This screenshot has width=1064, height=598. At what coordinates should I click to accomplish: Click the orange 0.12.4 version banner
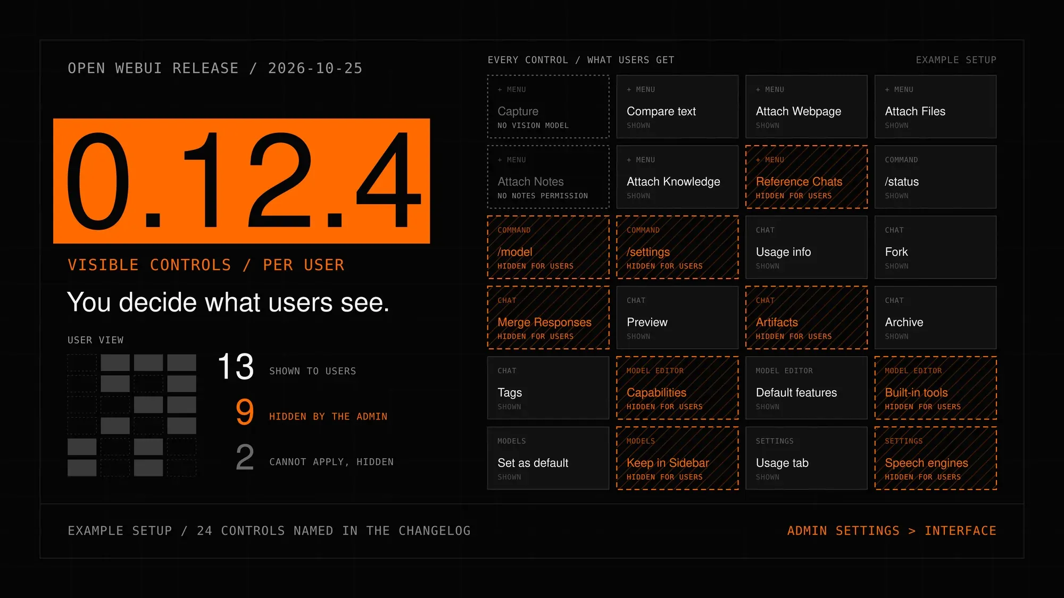click(x=242, y=181)
